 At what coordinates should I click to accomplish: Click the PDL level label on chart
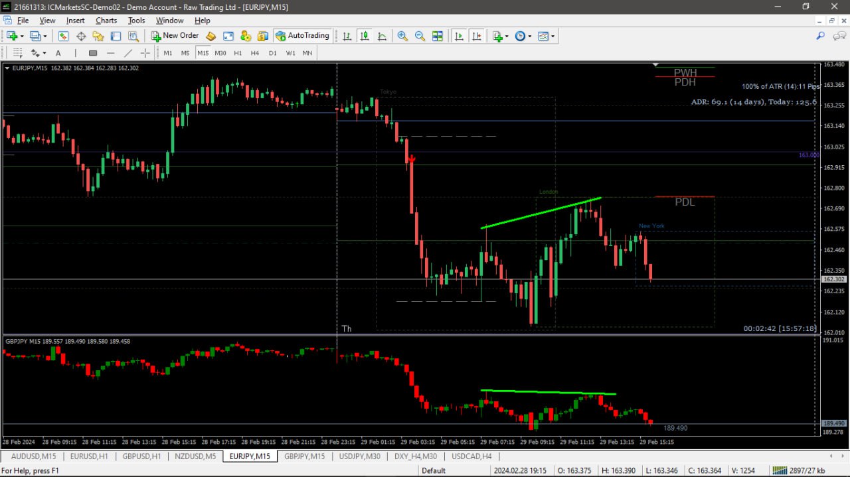click(685, 202)
